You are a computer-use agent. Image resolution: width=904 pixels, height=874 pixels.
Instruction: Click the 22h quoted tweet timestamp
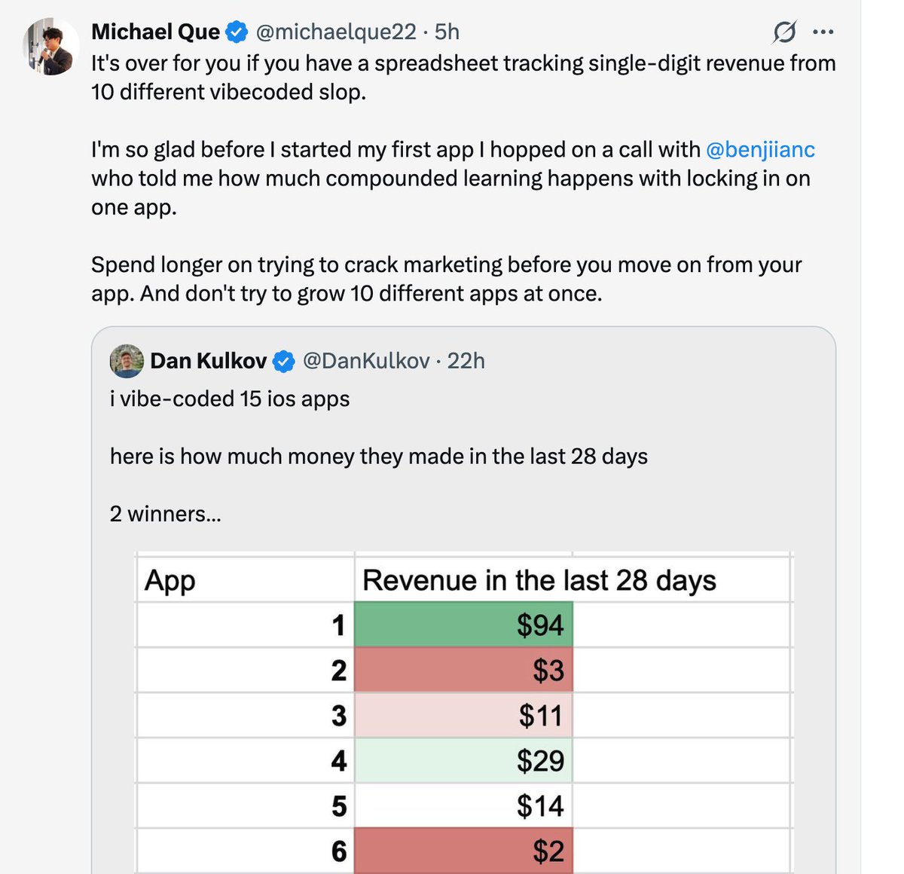(x=466, y=361)
